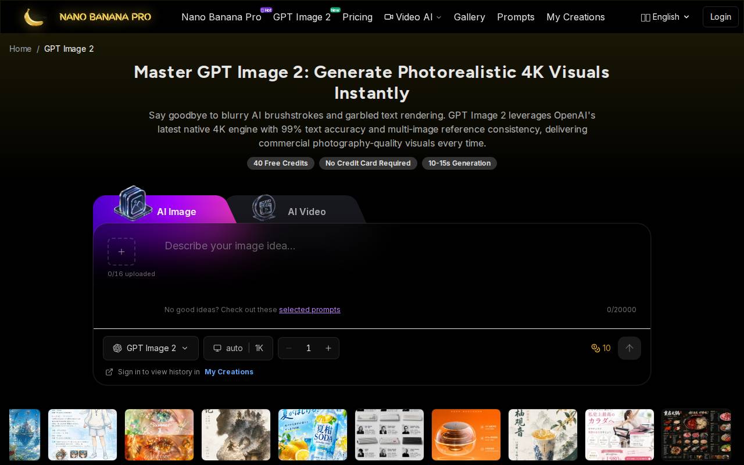Open the pink Japanese fitness ad thumbnail
Image resolution: width=744 pixels, height=465 pixels.
coord(620,435)
